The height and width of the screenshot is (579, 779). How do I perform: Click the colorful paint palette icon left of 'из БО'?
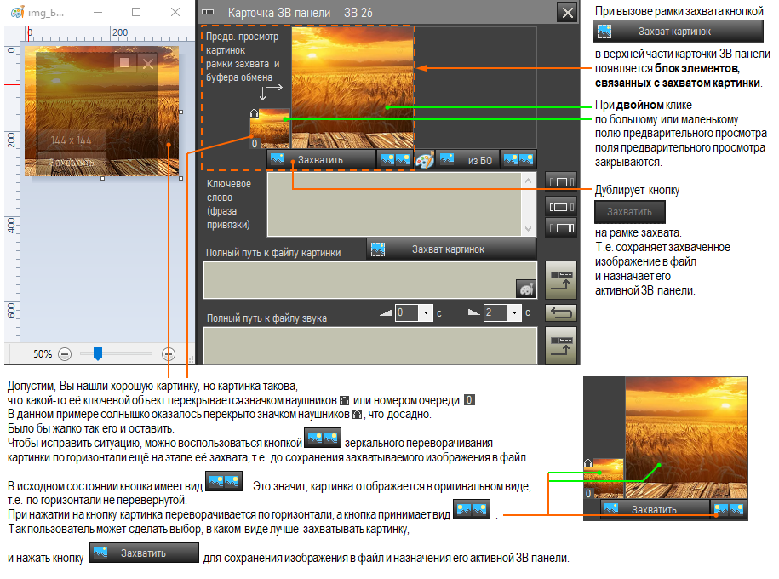click(x=425, y=160)
